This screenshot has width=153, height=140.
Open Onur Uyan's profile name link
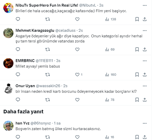pos(25,86)
